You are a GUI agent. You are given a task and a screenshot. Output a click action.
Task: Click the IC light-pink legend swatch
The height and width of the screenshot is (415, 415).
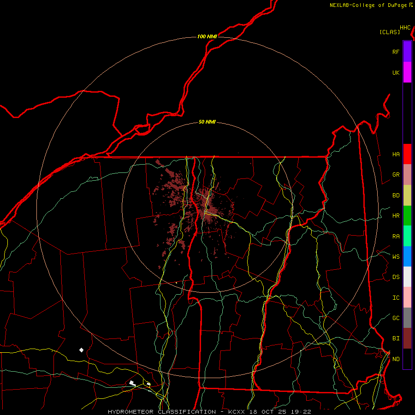[x=407, y=297]
